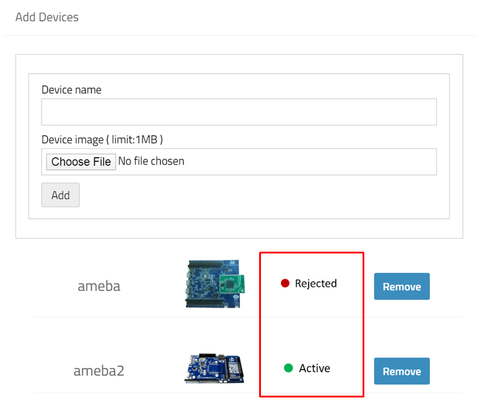The height and width of the screenshot is (404, 485).
Task: Click the Device image limit label
Action: click(x=102, y=140)
